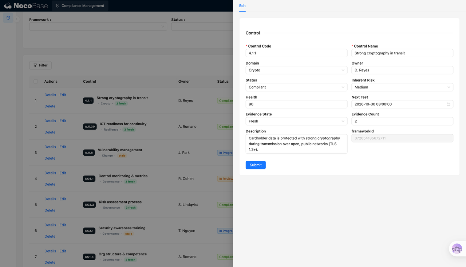This screenshot has width=466, height=267.
Task: Expand the Inherent Risk dropdown set to Medium
Action: click(402, 87)
